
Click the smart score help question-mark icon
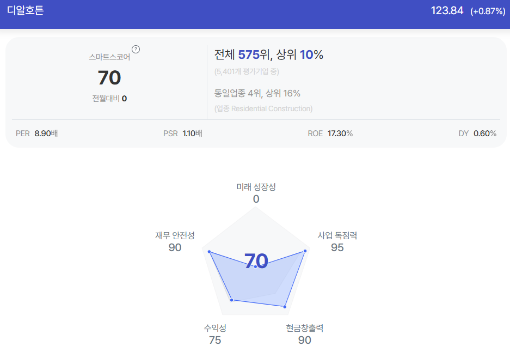click(136, 50)
